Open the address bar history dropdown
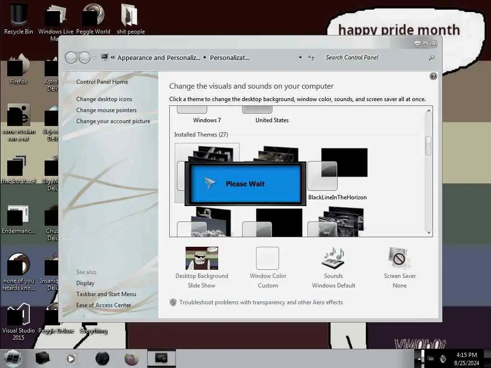Image resolution: width=491 pixels, height=368 pixels. [300, 57]
